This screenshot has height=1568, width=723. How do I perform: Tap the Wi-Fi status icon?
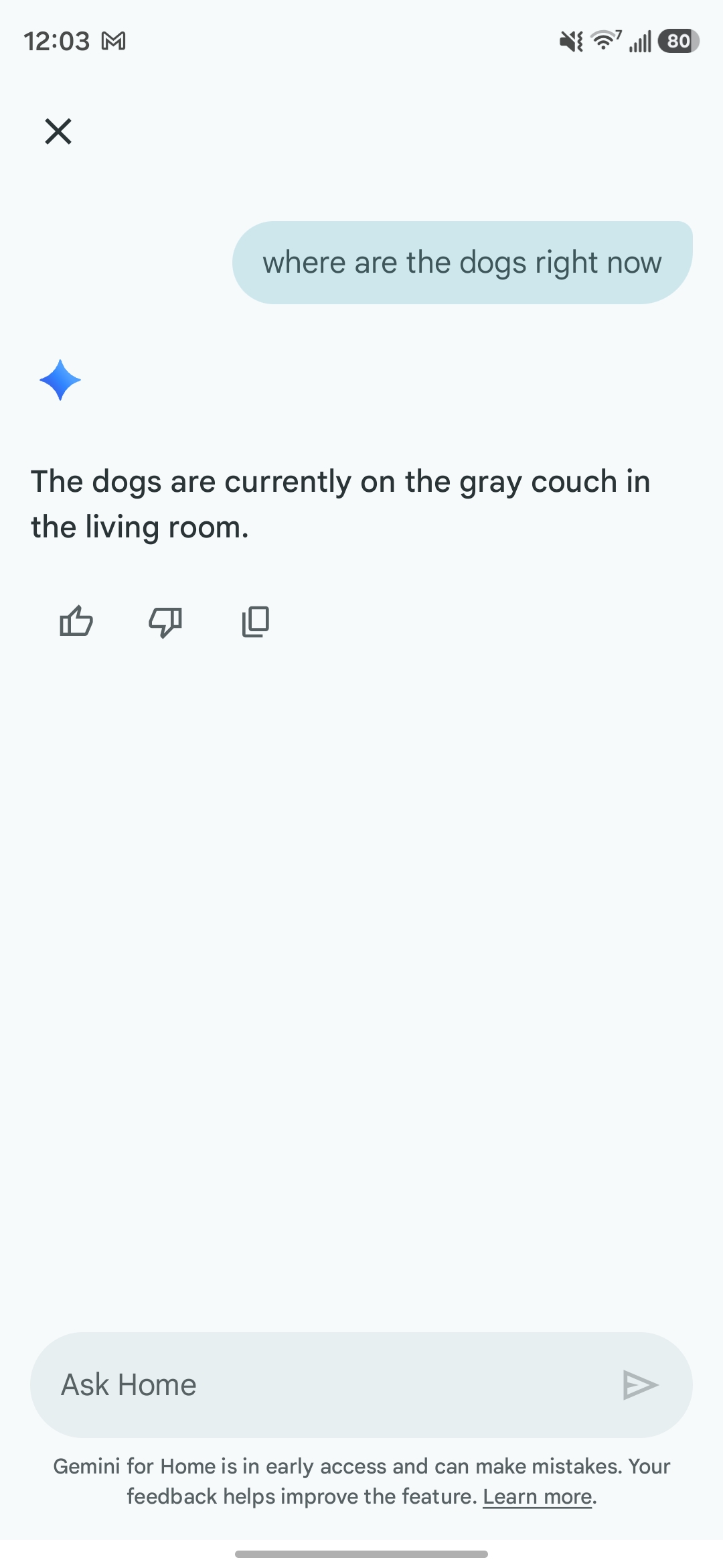(606, 41)
